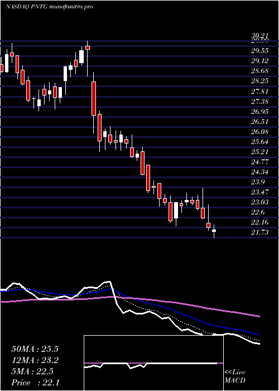Image resolution: width=279 pixels, height=391 pixels.
Task: Select the 25.64 price axis label
Action: (x=259, y=142)
